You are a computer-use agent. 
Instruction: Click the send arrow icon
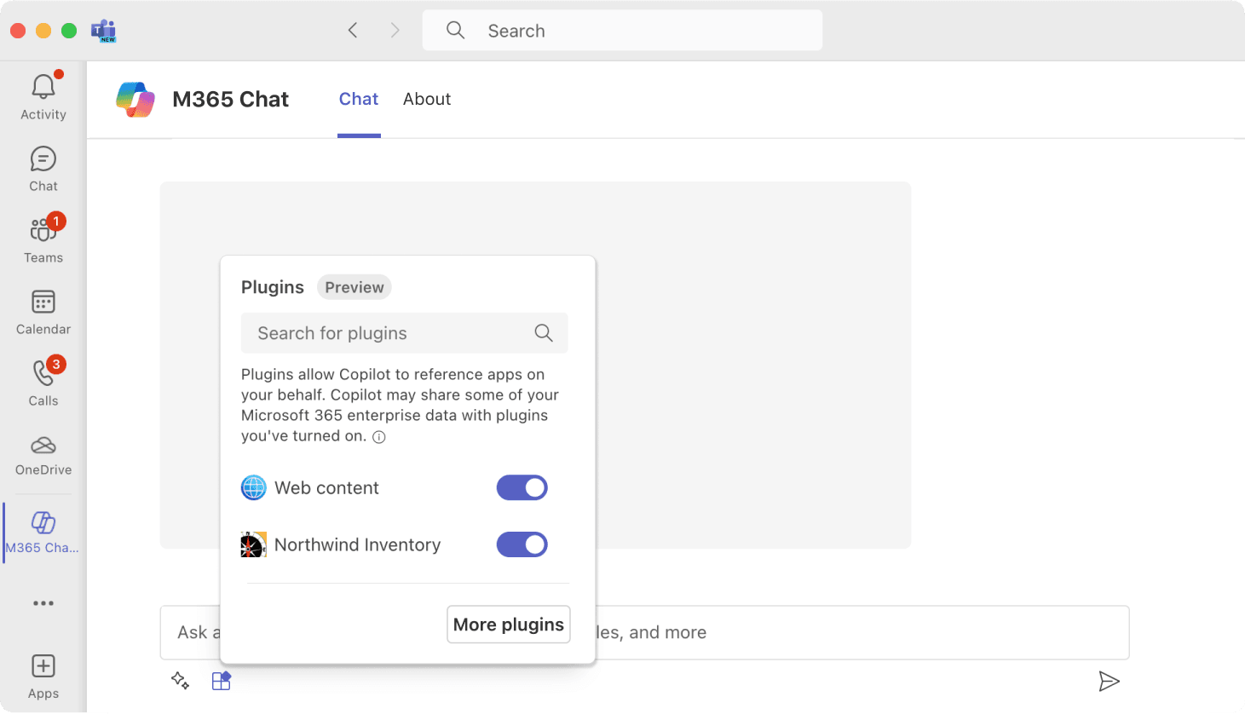(x=1108, y=681)
